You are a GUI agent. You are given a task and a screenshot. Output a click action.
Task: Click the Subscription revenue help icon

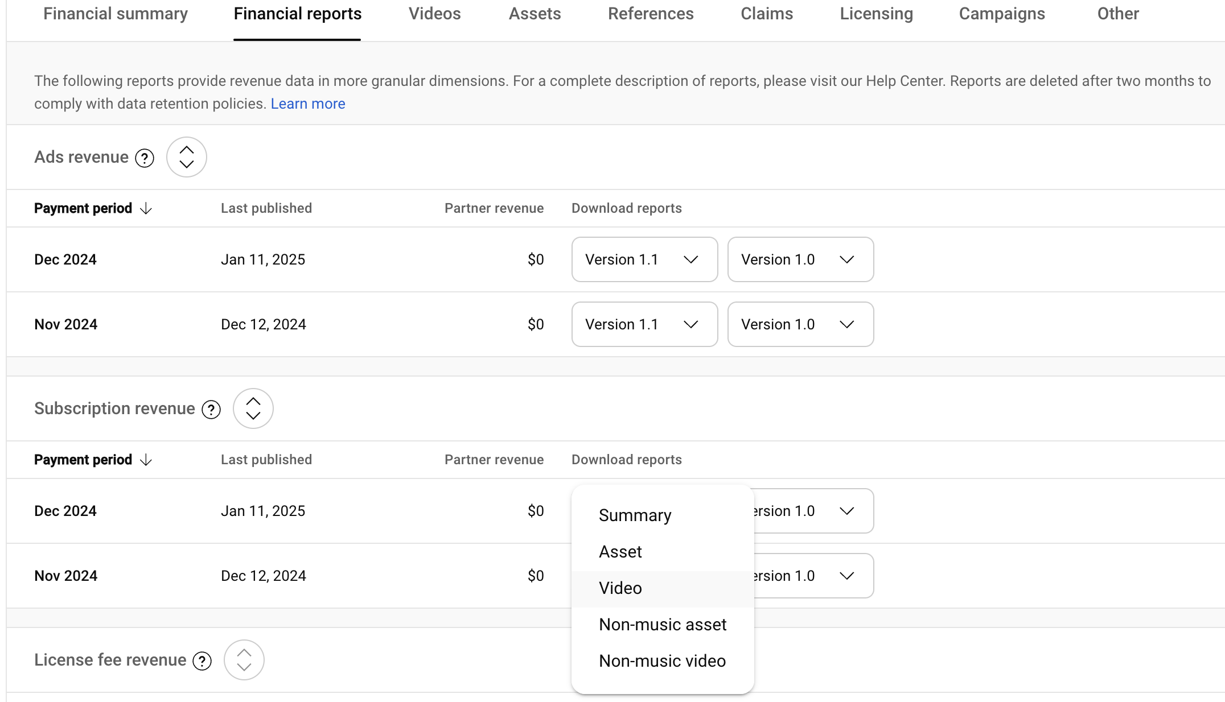pos(211,410)
